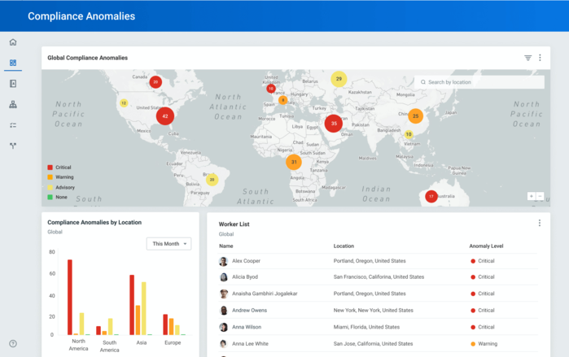Go to the Home icon in sidebar
569x357 pixels.
point(13,42)
